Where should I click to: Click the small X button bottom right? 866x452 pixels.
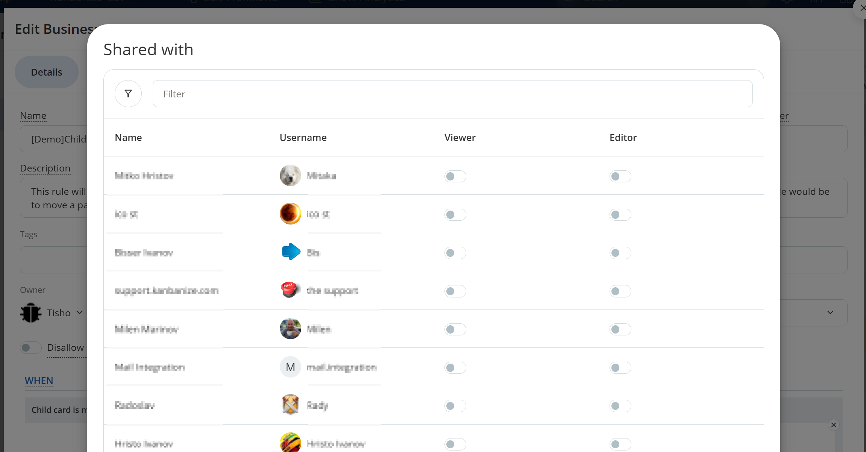(x=834, y=425)
